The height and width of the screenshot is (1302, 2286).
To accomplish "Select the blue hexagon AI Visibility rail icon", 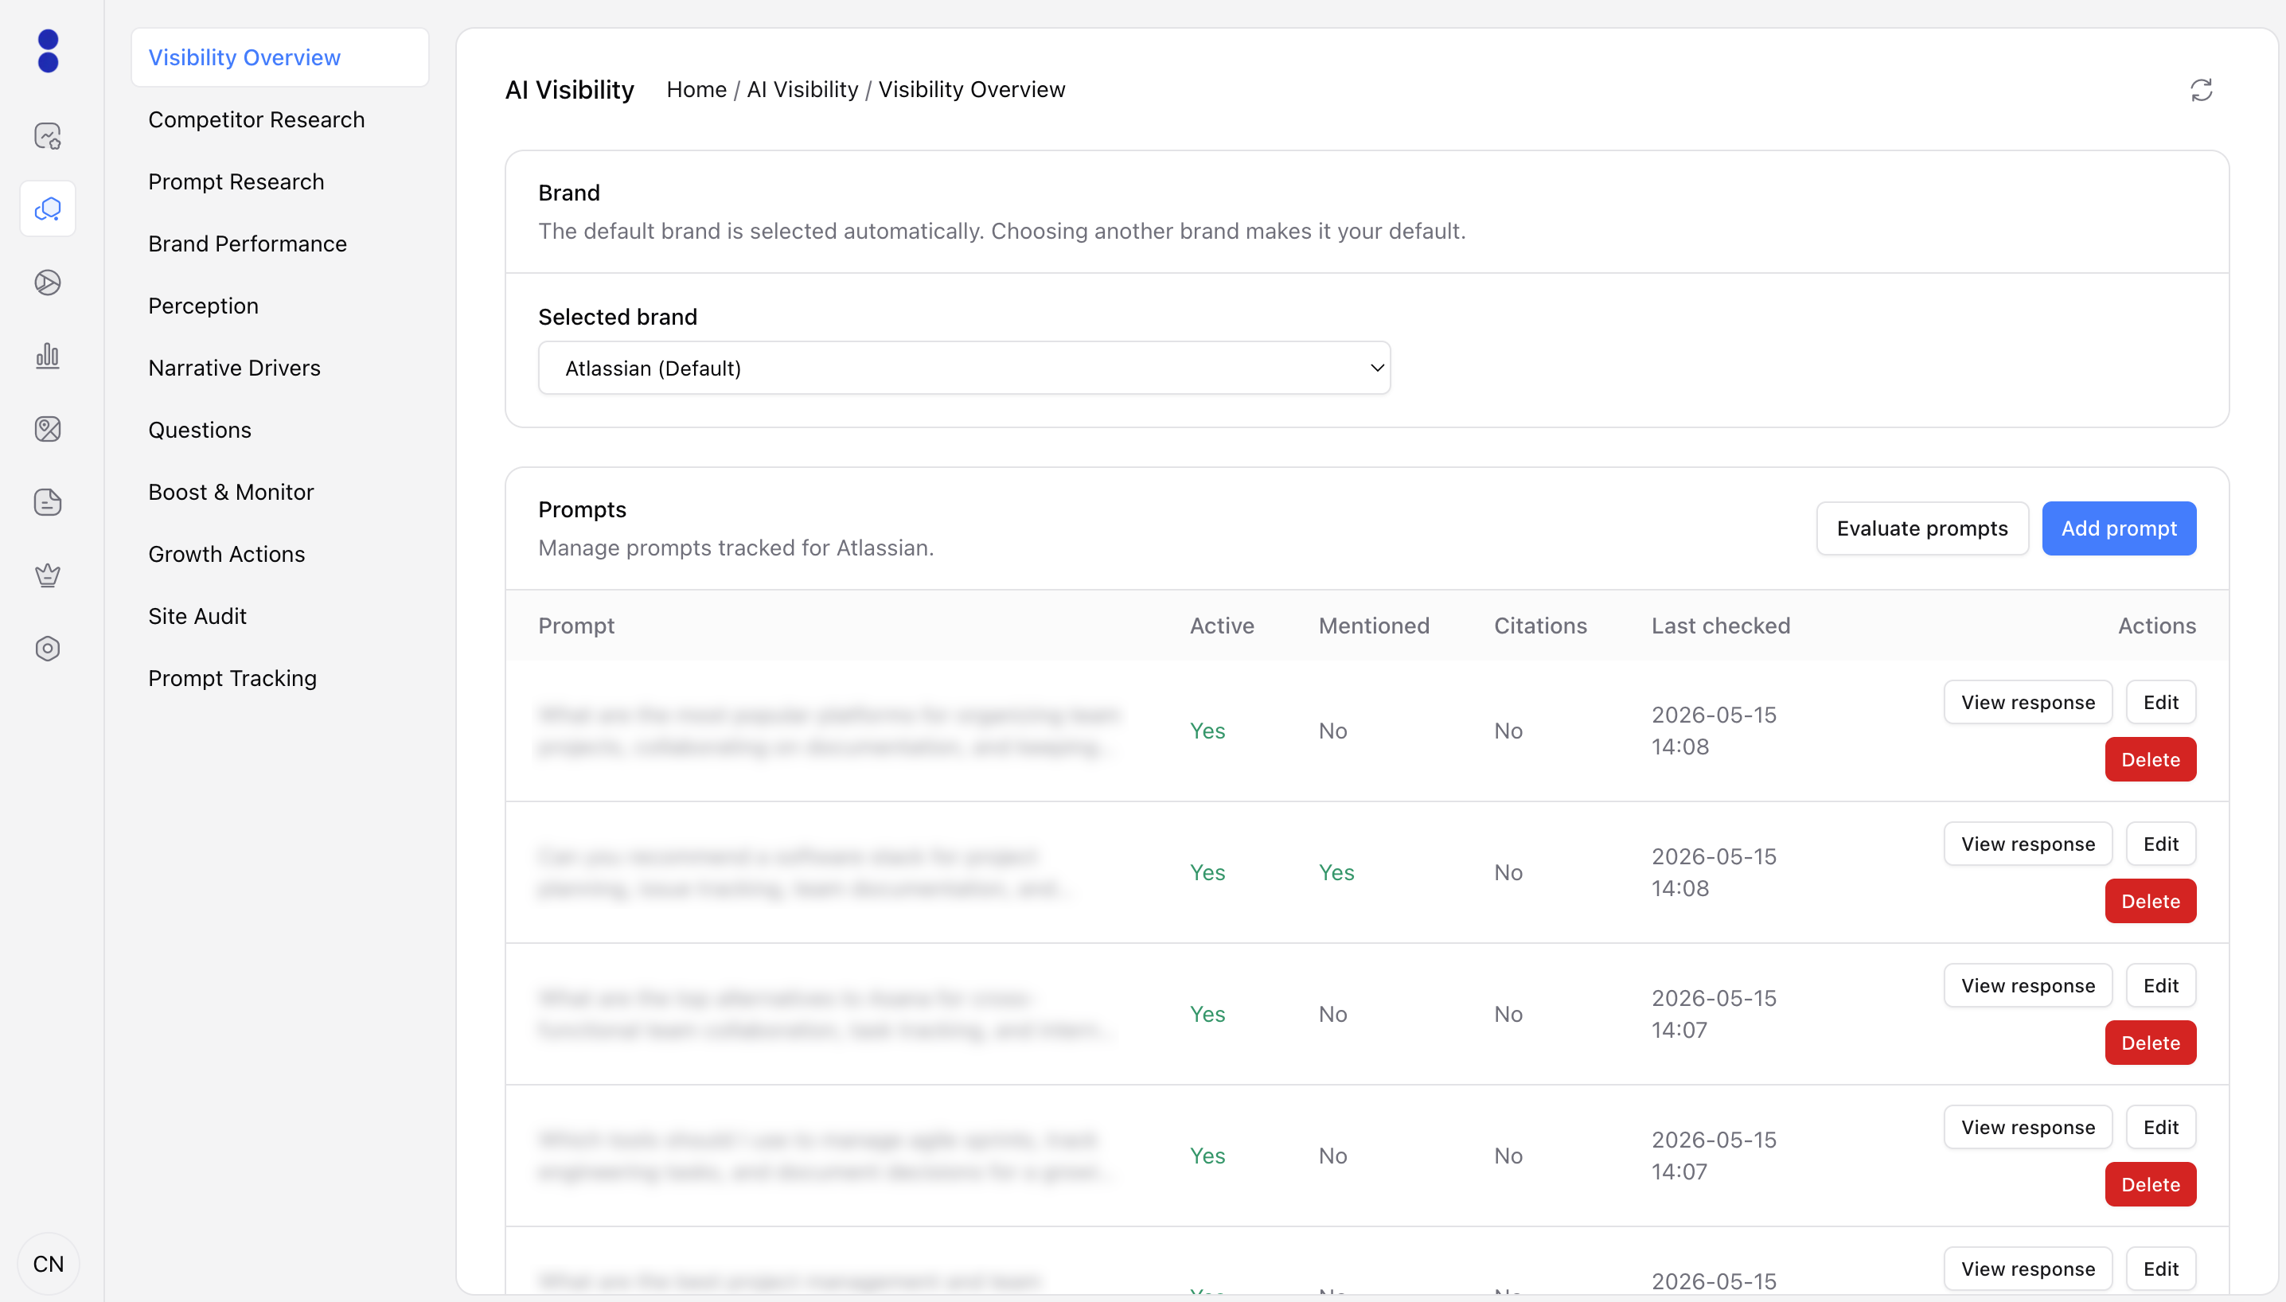I will point(49,209).
